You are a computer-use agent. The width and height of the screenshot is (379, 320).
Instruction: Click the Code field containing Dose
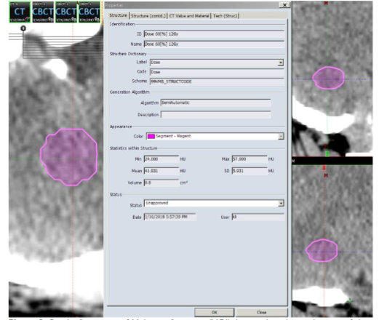pyautogui.click(x=217, y=72)
